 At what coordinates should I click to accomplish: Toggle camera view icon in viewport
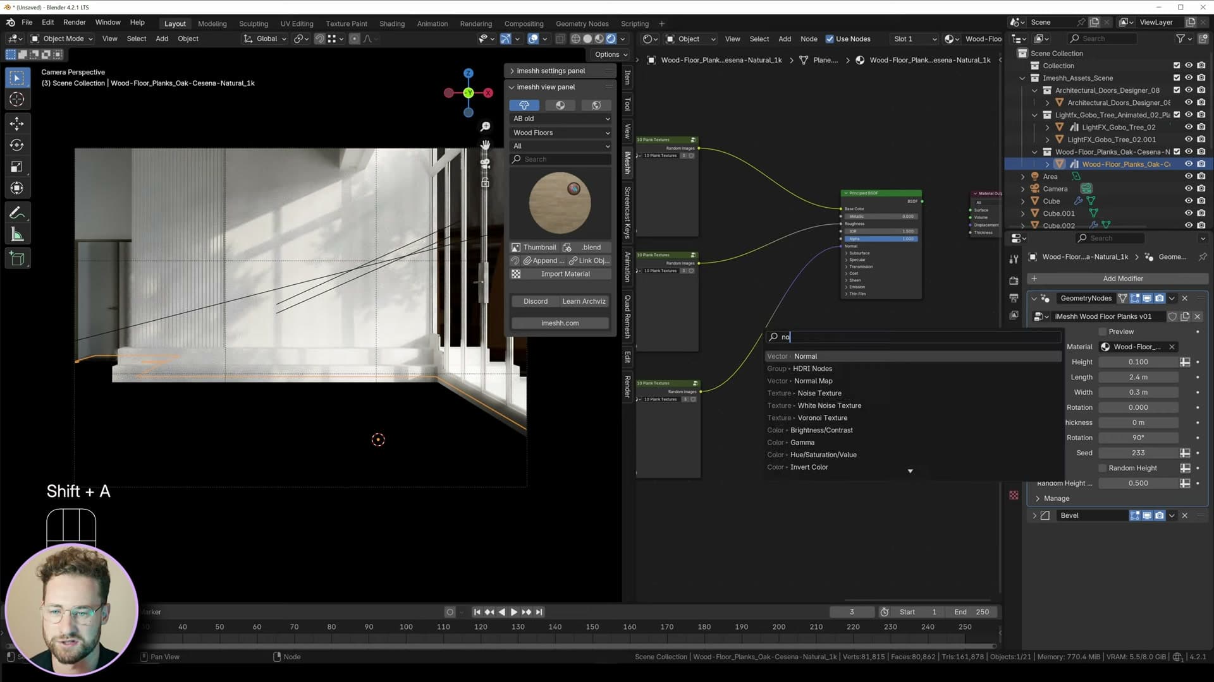tap(485, 164)
